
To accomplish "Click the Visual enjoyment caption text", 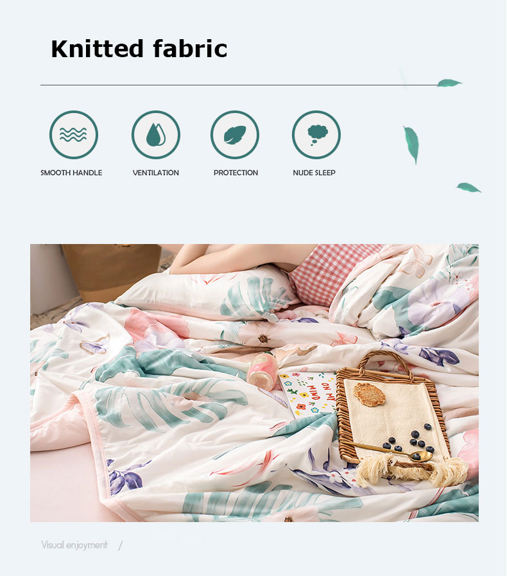I will (74, 545).
